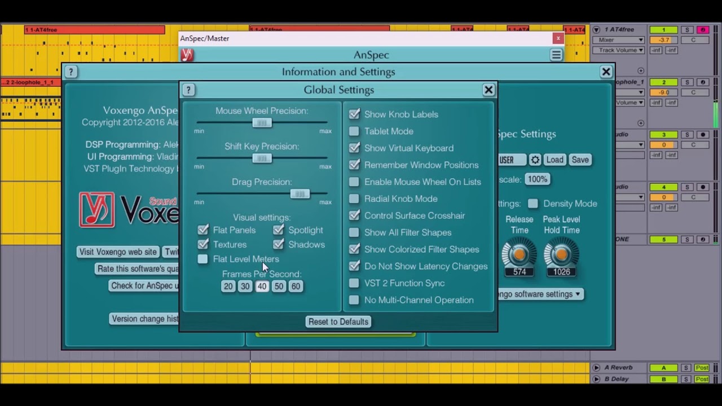Image resolution: width=722 pixels, height=406 pixels.
Task: Adjust the Peak Level Hold Time knob
Action: tap(561, 254)
